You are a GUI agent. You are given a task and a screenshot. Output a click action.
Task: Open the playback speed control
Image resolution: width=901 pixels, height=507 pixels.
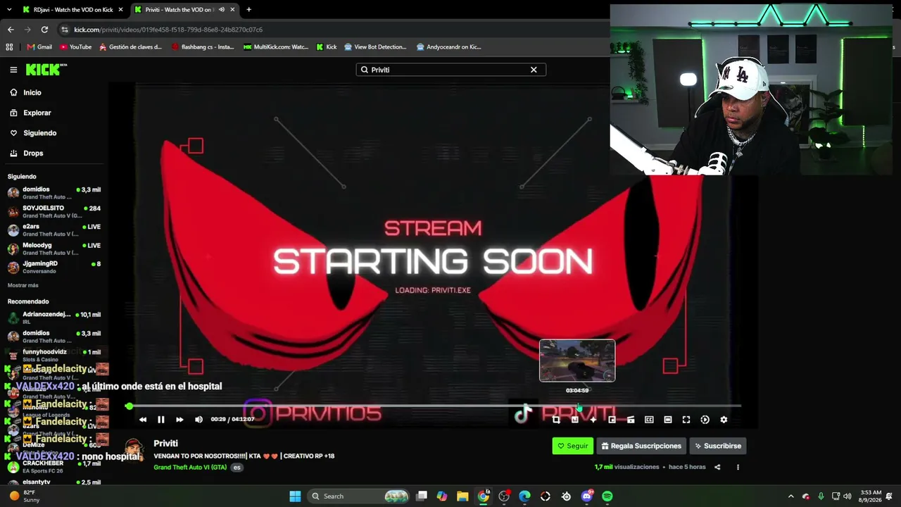click(x=705, y=420)
